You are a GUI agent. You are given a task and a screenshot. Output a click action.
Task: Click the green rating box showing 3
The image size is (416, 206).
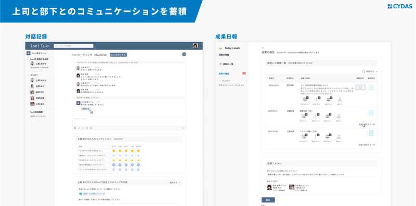(x=371, y=87)
